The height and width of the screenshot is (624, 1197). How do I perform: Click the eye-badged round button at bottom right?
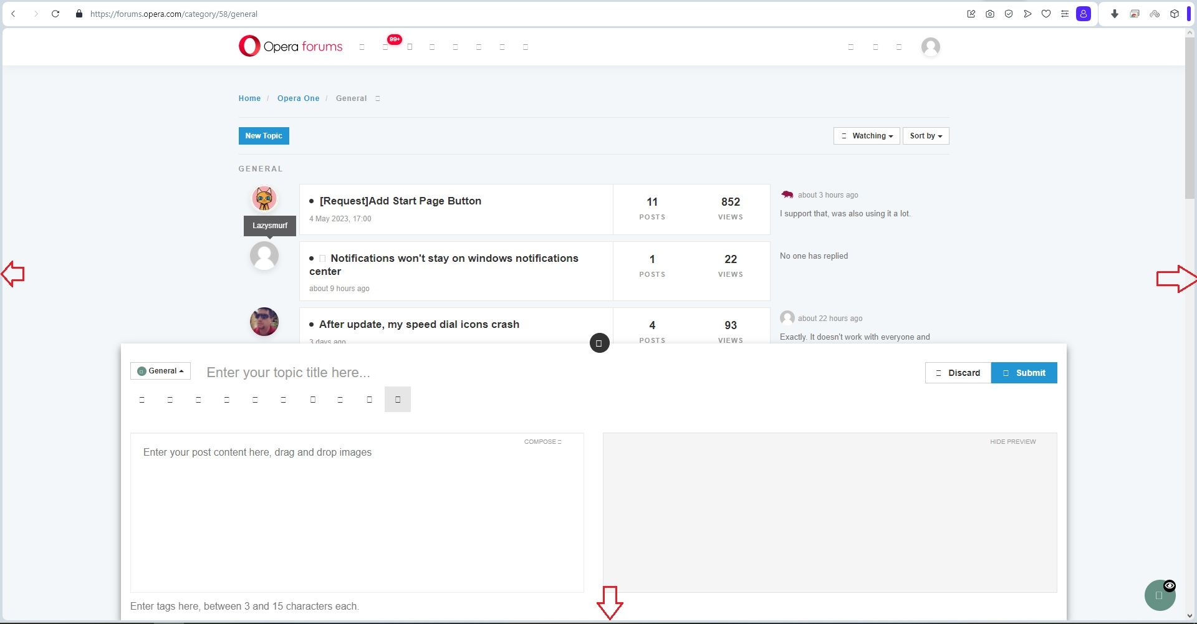pyautogui.click(x=1160, y=595)
